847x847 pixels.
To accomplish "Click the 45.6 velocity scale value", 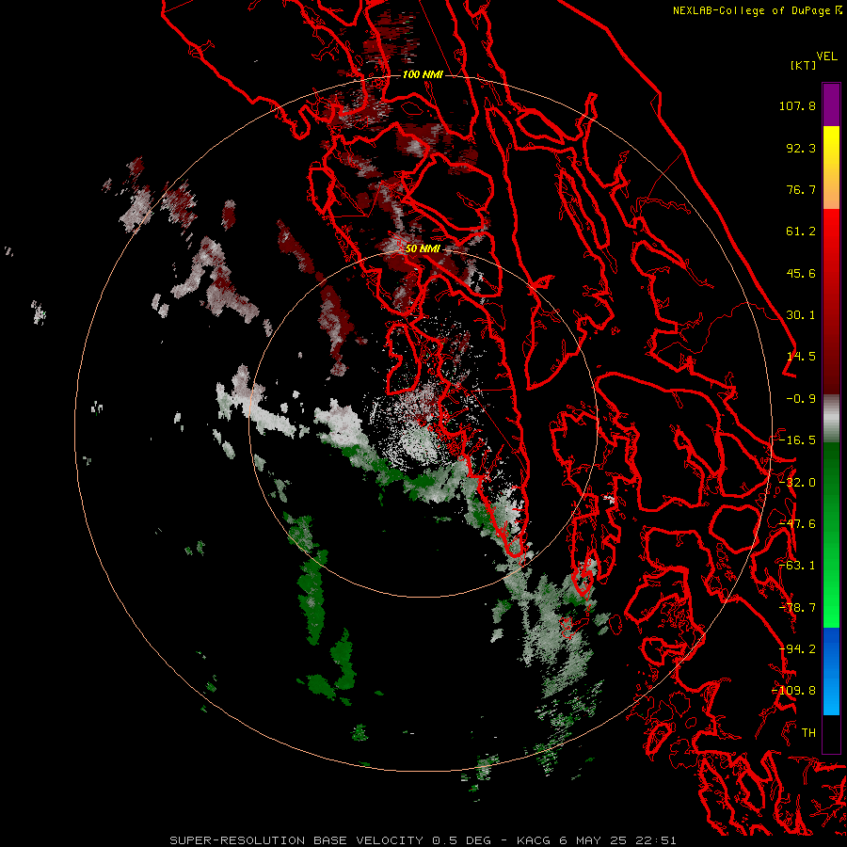I will coord(801,273).
